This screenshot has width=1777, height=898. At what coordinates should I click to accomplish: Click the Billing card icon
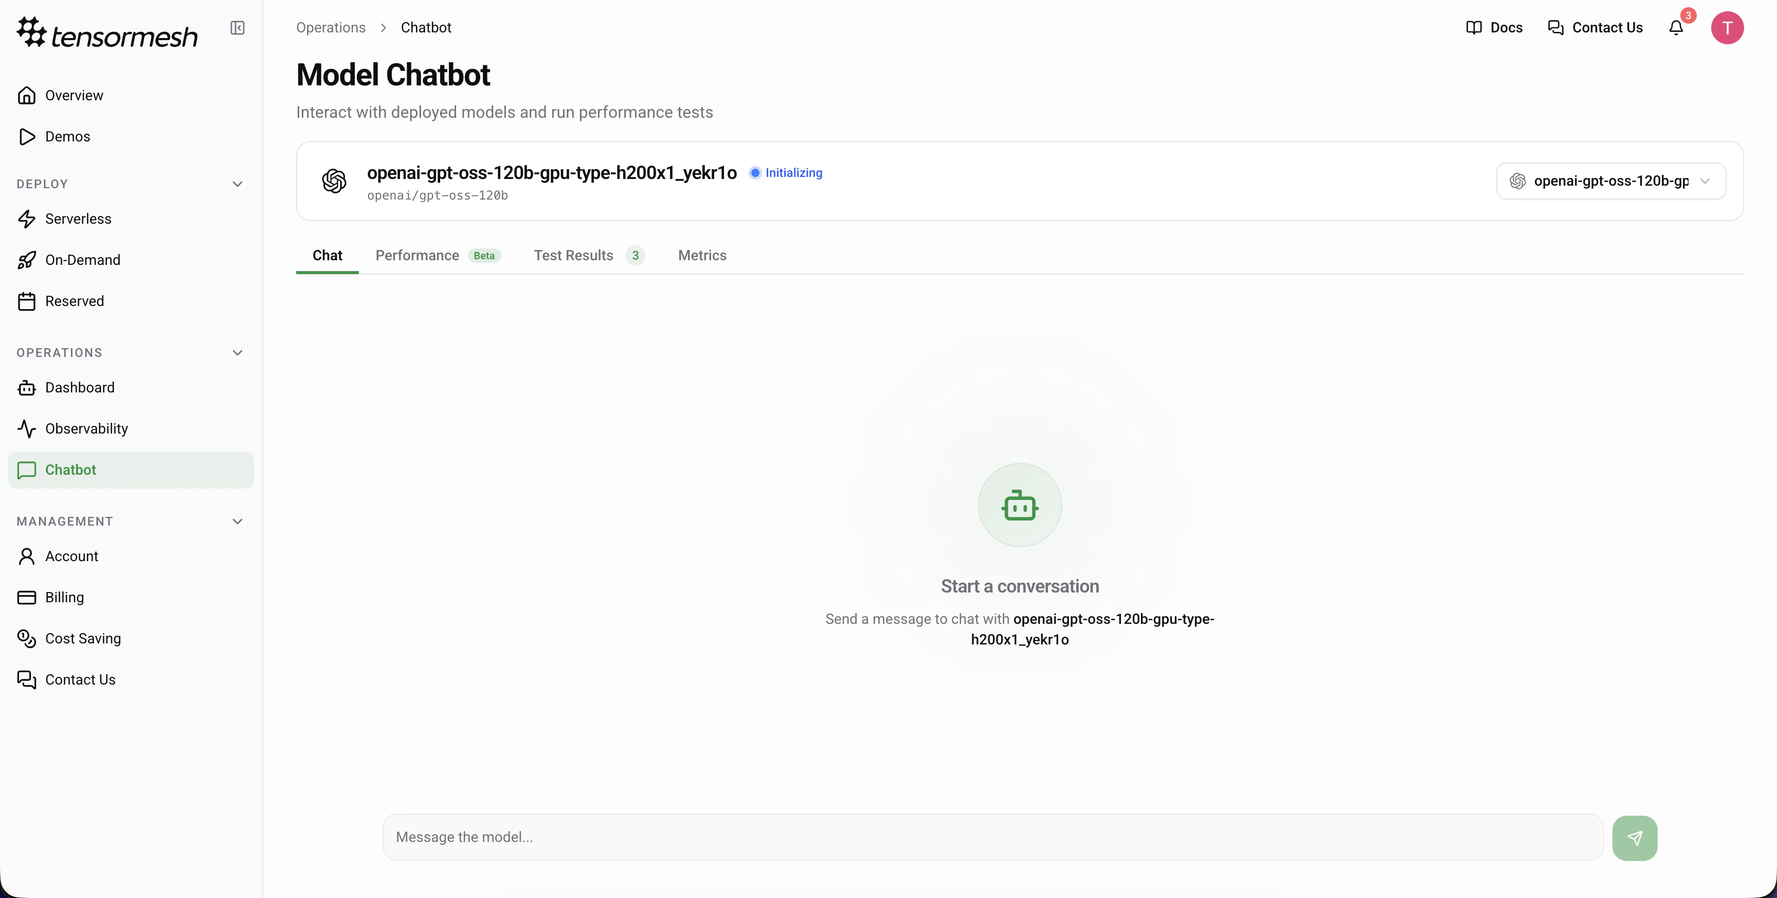pos(27,597)
